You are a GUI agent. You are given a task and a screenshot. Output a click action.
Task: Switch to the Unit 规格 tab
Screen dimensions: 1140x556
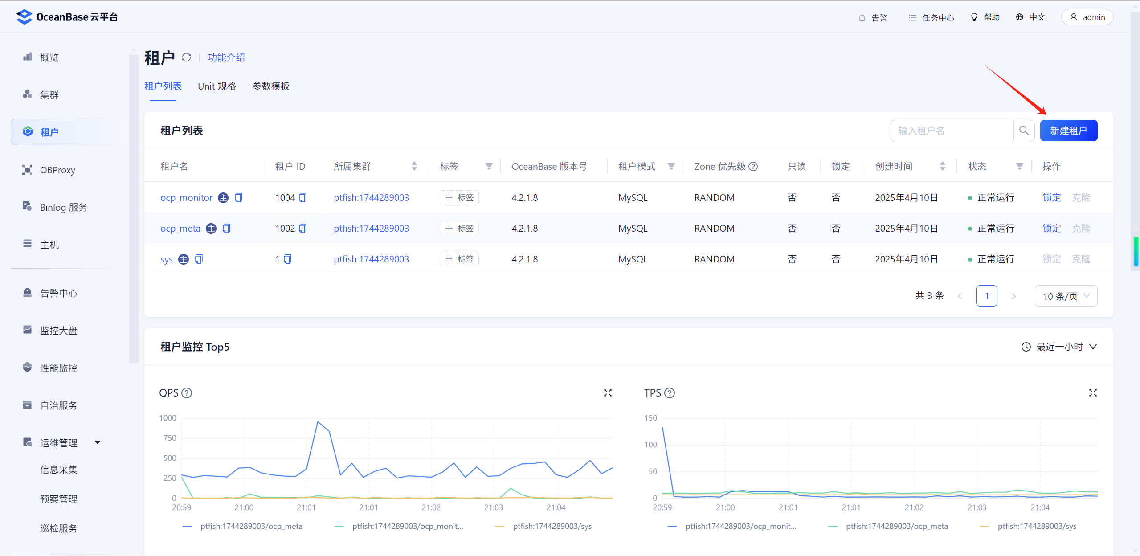click(x=217, y=86)
